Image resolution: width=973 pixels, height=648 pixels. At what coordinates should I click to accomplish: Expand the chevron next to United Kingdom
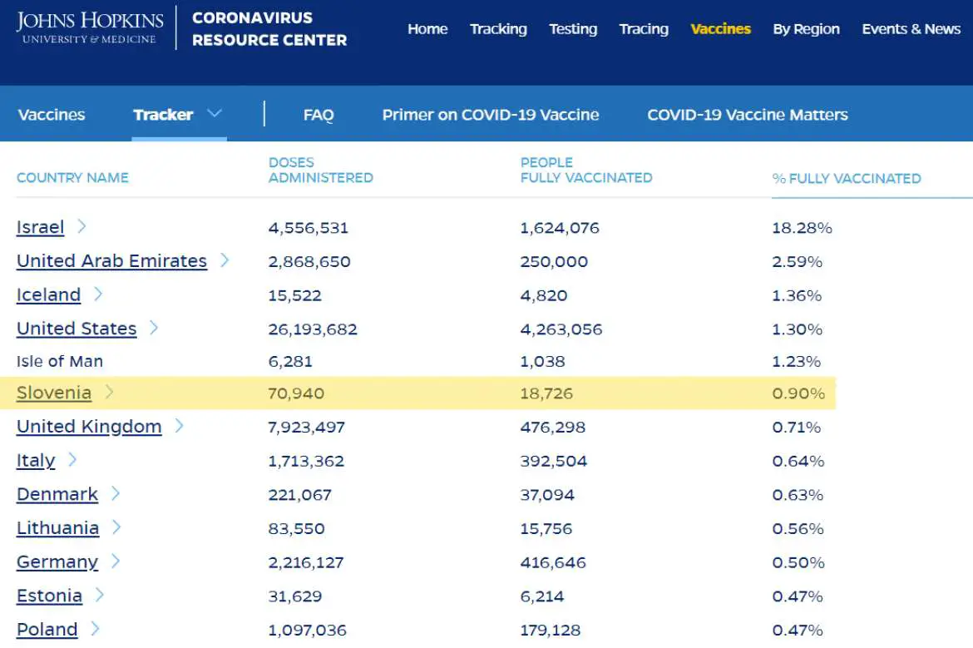(179, 426)
